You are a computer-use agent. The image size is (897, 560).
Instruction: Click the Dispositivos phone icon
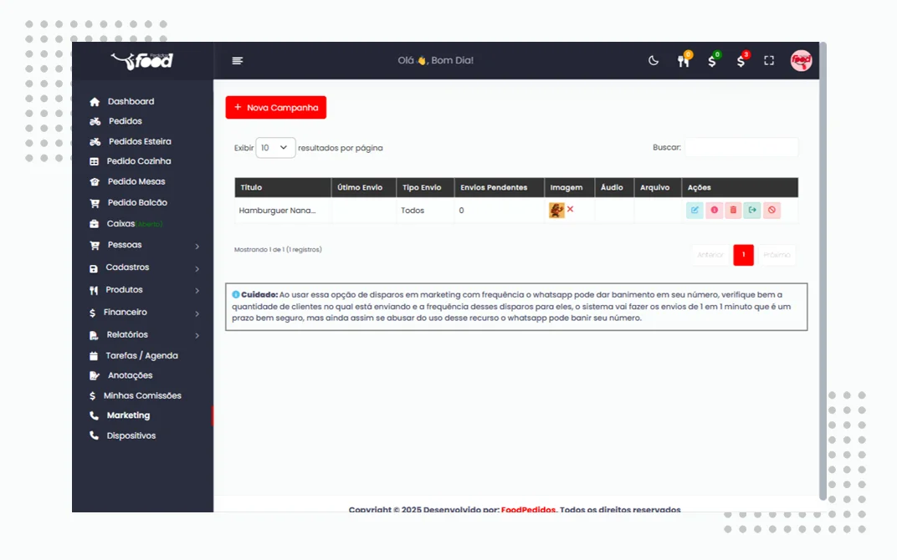(94, 435)
